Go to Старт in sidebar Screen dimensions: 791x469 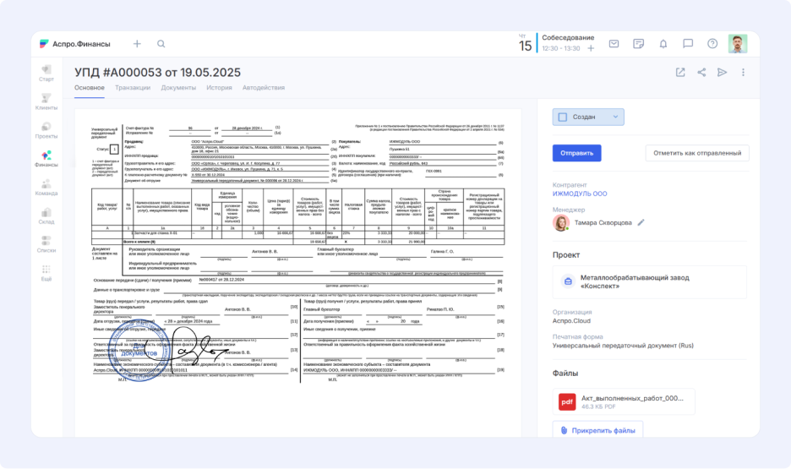(46, 74)
